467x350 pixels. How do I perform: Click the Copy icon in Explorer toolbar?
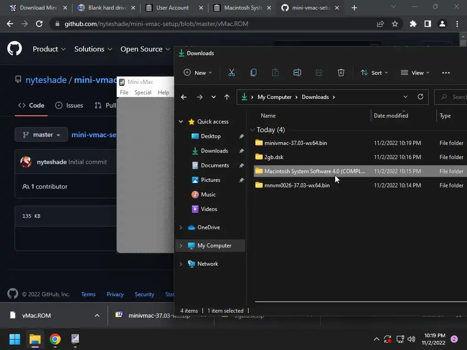254,72
